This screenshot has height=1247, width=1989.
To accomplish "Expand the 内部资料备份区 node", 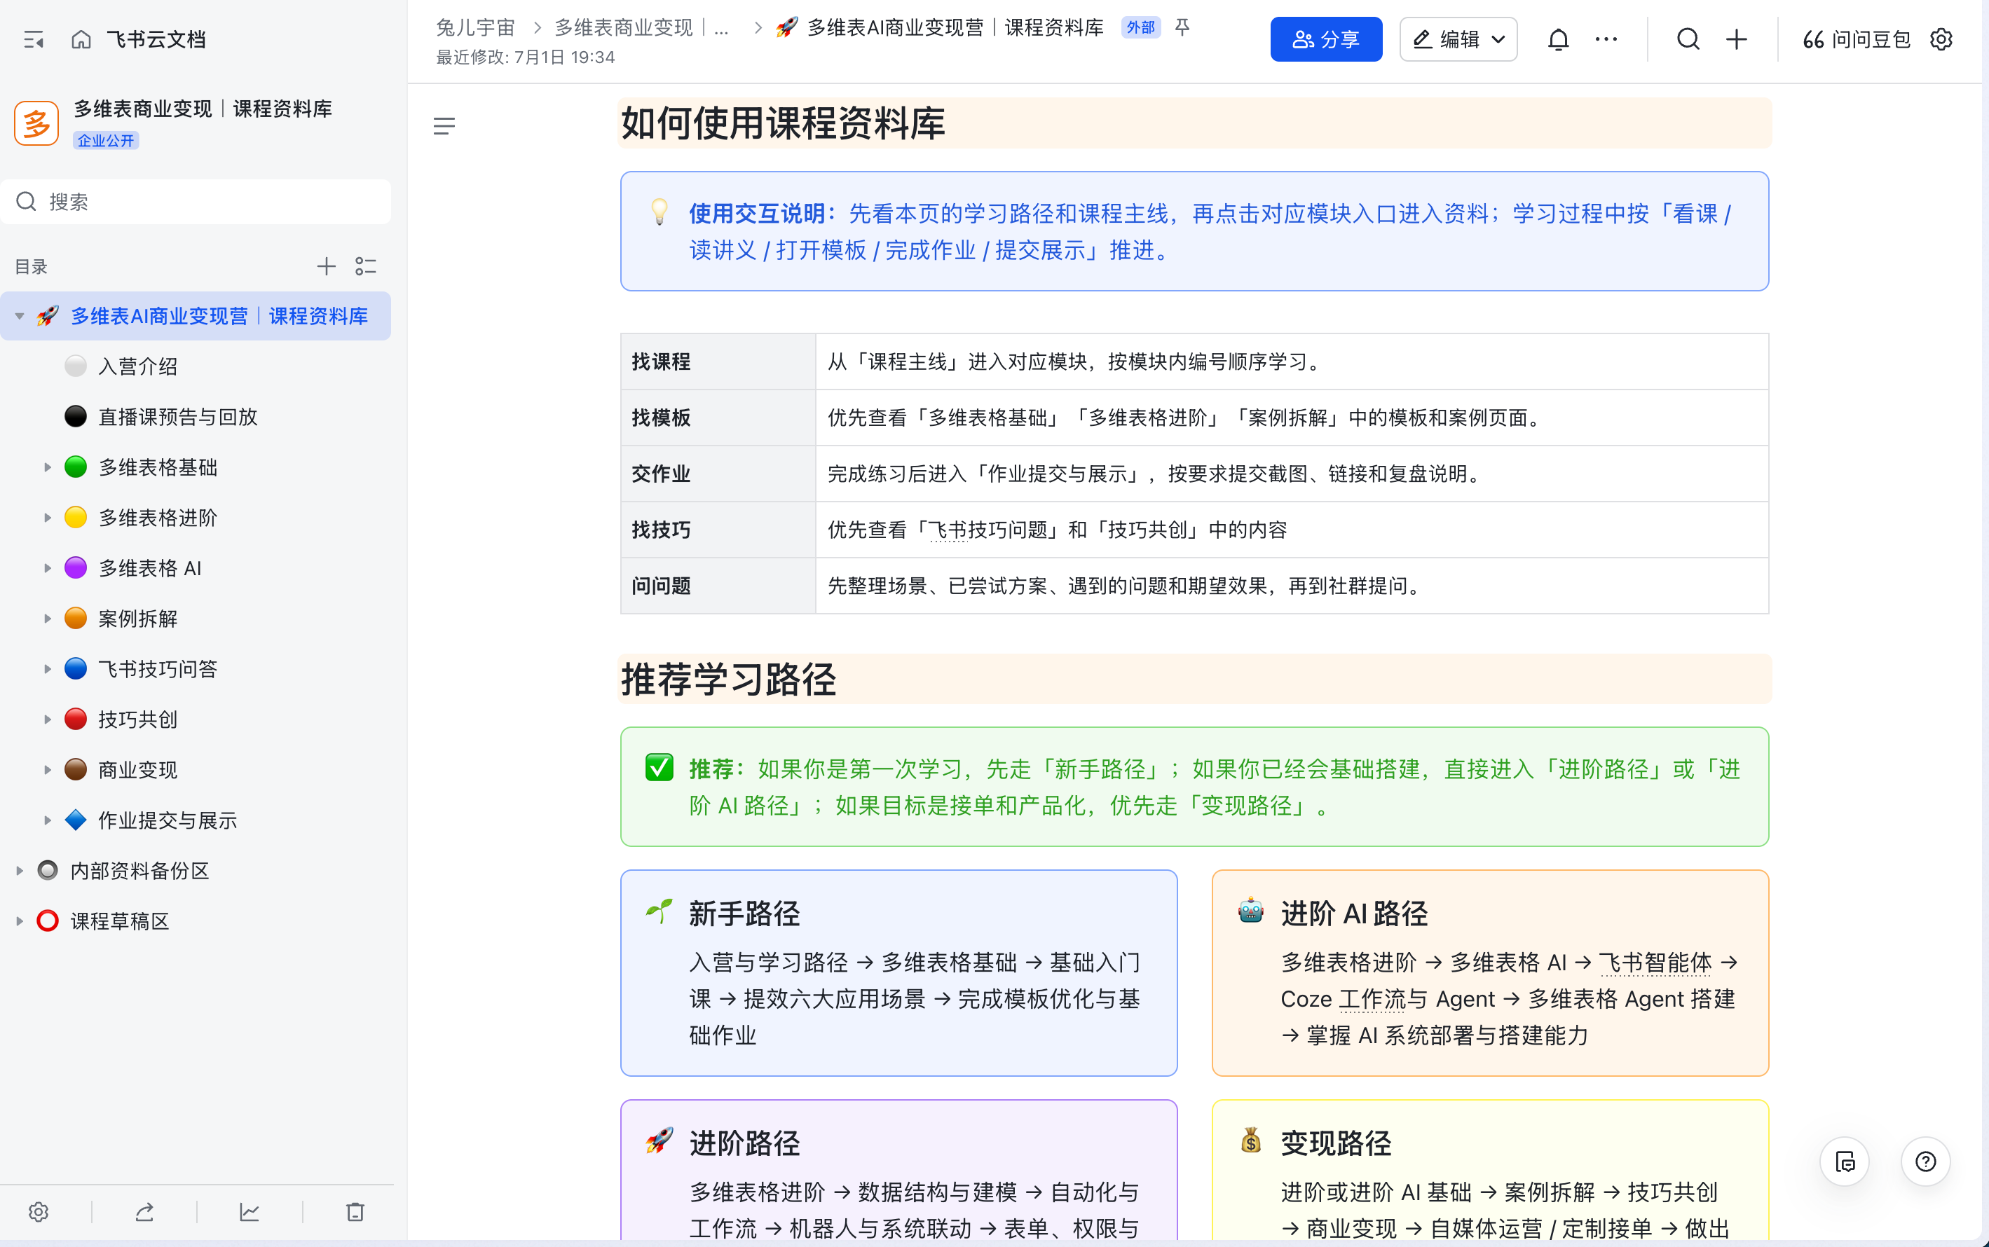I will click(20, 871).
